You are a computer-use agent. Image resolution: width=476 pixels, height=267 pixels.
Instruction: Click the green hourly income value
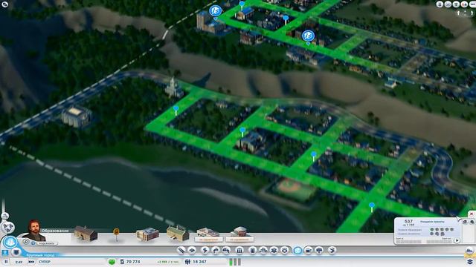[167, 262]
